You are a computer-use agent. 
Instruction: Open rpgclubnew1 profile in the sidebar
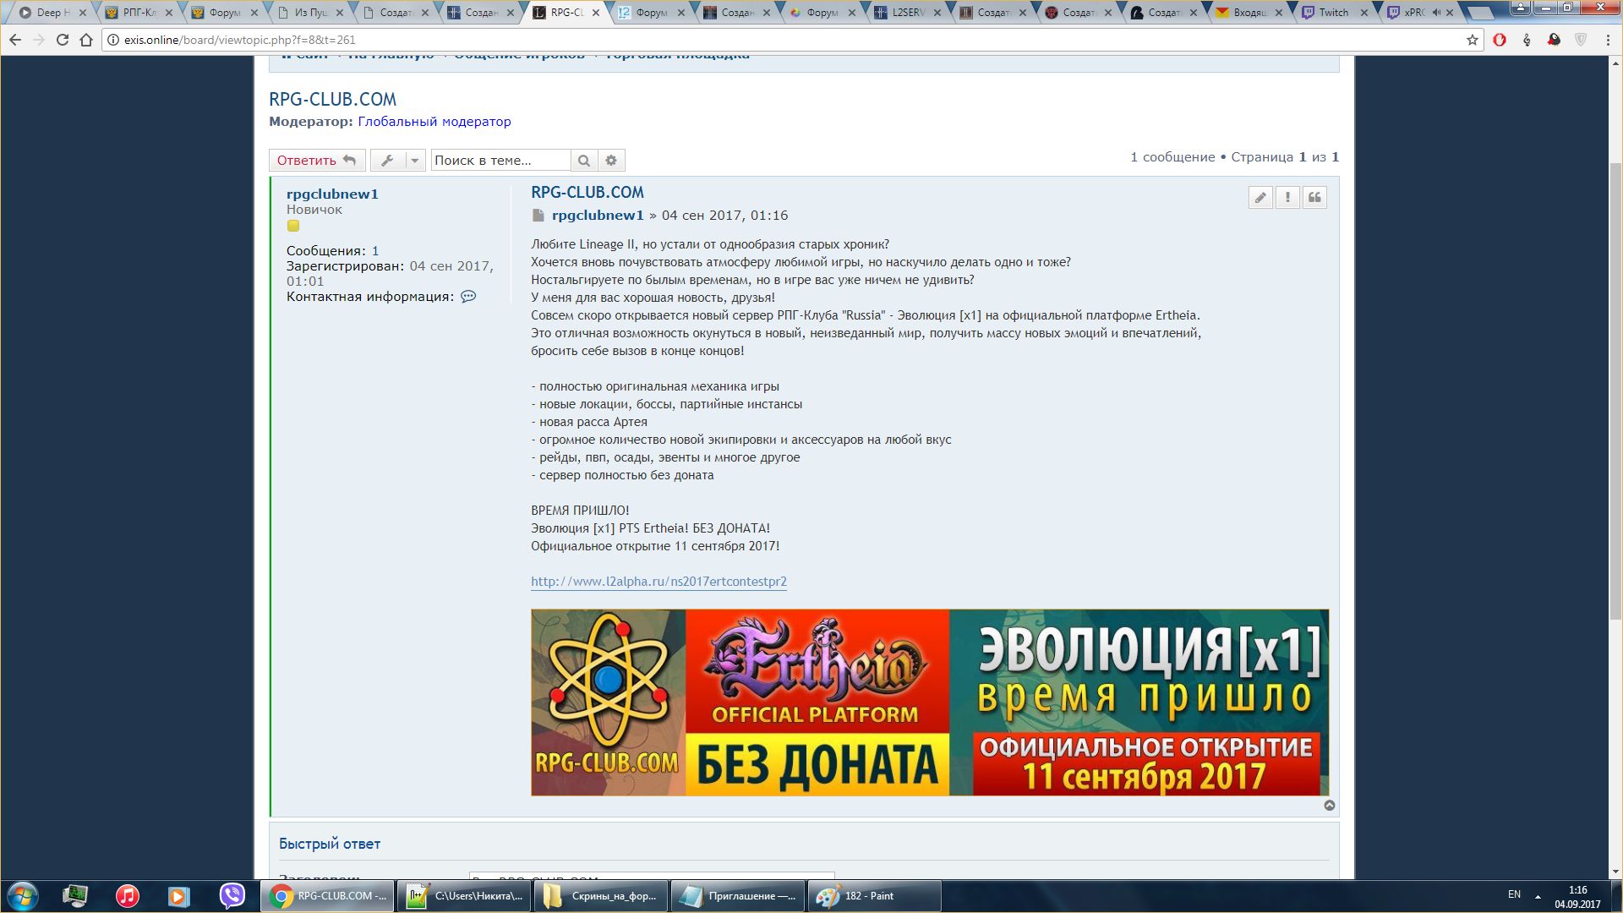(332, 194)
